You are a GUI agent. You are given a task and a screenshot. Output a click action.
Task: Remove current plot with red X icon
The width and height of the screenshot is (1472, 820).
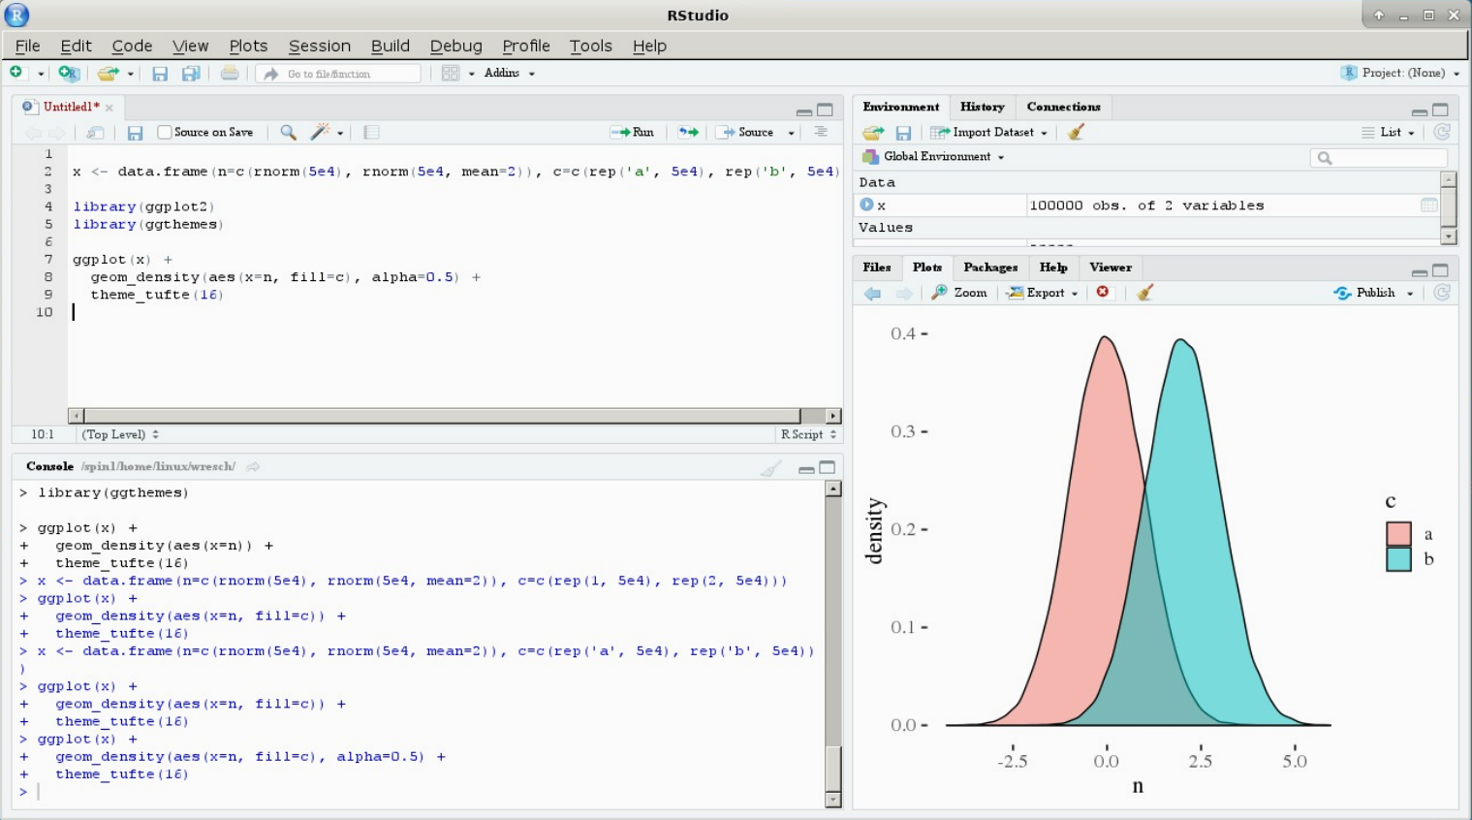(1103, 293)
